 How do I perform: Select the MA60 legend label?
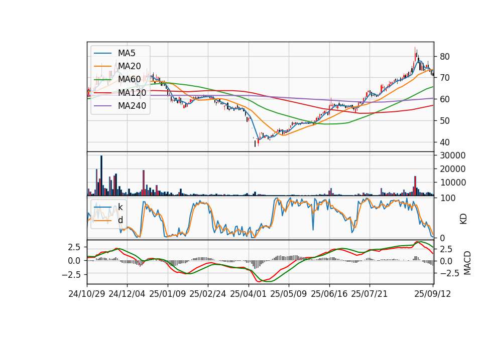click(x=129, y=79)
